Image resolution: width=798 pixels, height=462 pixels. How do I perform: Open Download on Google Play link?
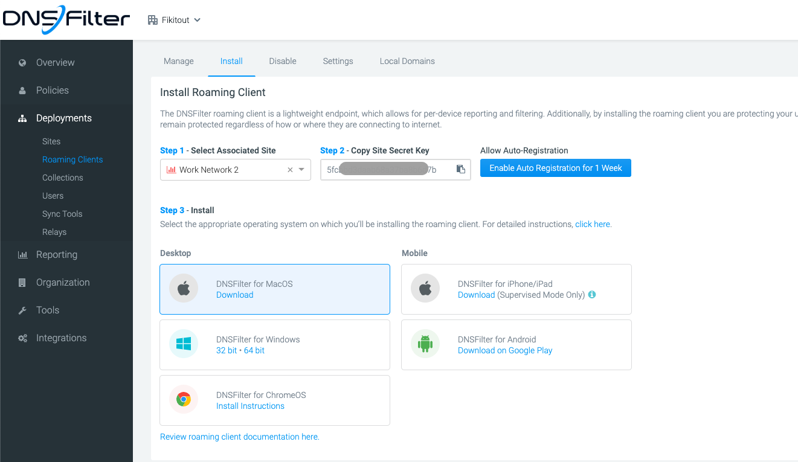pyautogui.click(x=505, y=350)
